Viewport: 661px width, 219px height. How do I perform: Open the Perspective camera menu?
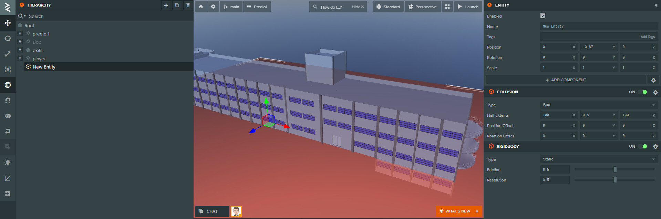tap(423, 7)
